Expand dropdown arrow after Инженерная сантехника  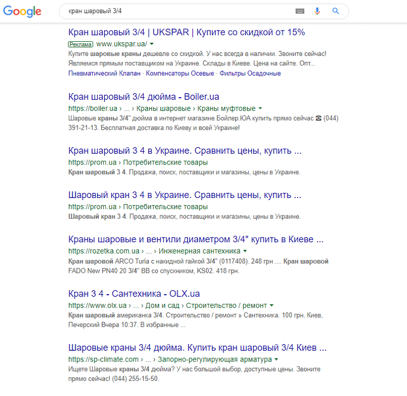245,251
